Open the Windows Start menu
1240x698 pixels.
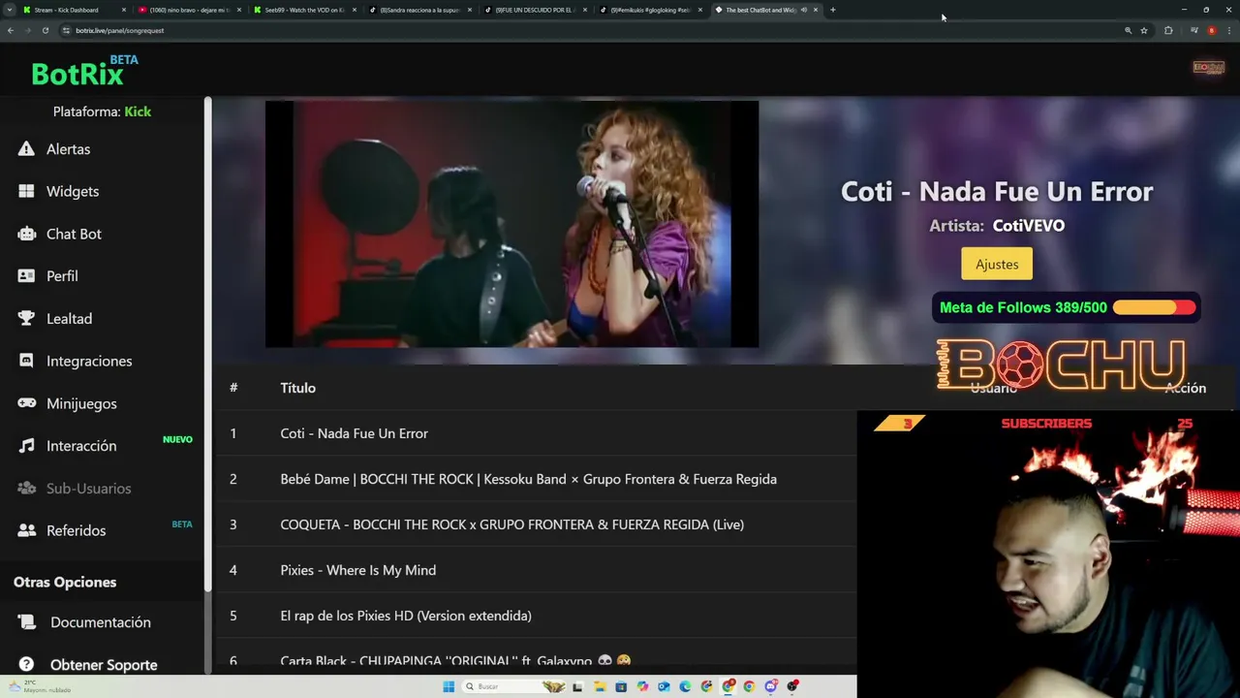[449, 686]
